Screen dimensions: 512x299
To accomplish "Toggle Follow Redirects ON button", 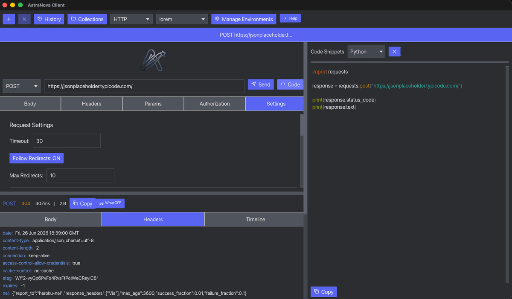I will coord(36,158).
